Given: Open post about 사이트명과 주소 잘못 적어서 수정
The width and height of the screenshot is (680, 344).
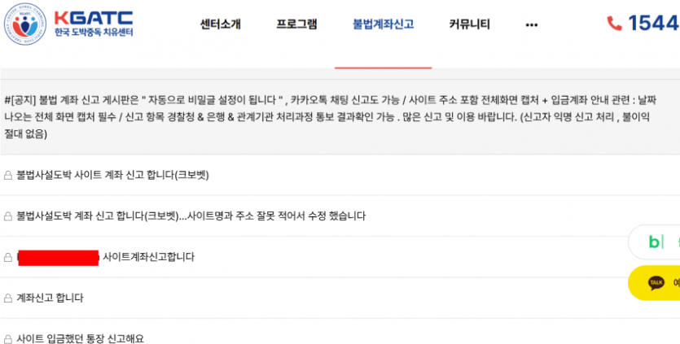Looking at the screenshot, I should tap(191, 216).
